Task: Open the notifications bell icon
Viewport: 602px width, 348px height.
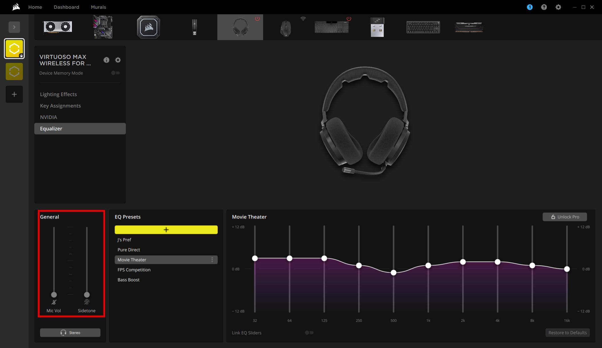Action: [530, 7]
